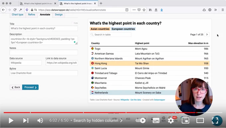Open the account cloud icon in the toolbar

[204, 10]
